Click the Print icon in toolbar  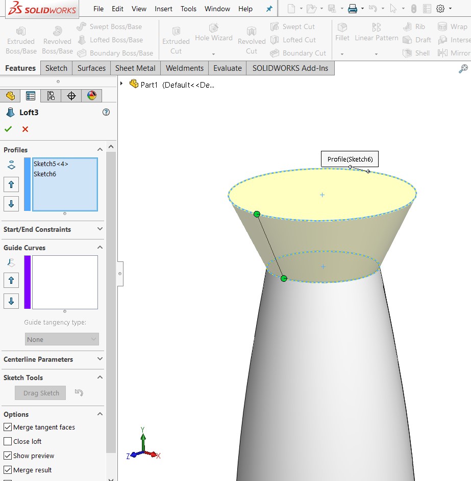point(352,9)
